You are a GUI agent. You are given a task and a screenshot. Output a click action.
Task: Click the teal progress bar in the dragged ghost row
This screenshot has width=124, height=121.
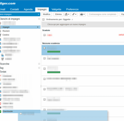(54, 113)
